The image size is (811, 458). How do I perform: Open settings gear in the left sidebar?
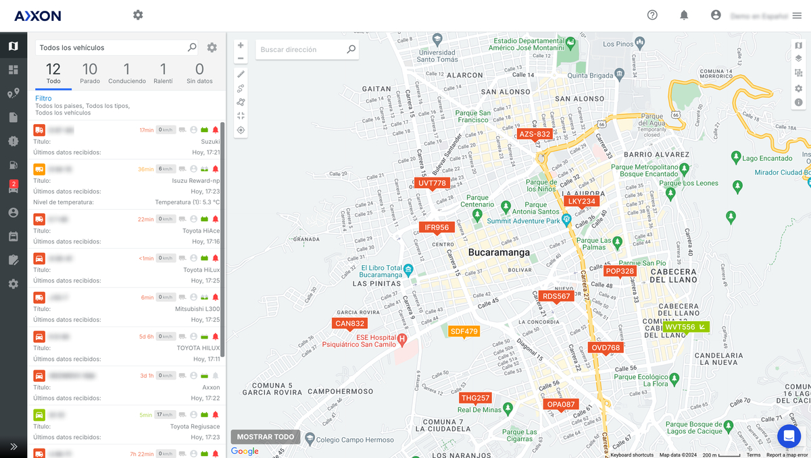click(14, 284)
